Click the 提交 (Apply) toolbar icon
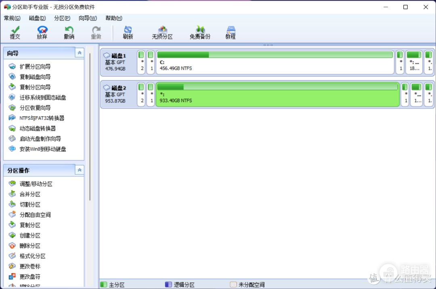 click(x=15, y=33)
